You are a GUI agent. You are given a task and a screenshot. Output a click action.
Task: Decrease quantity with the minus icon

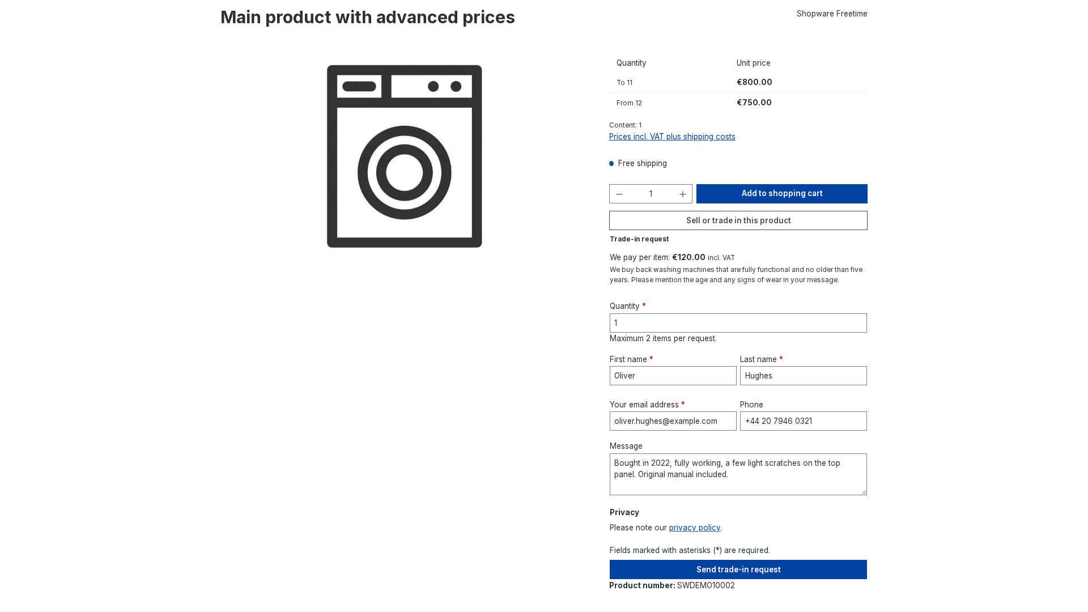(619, 194)
